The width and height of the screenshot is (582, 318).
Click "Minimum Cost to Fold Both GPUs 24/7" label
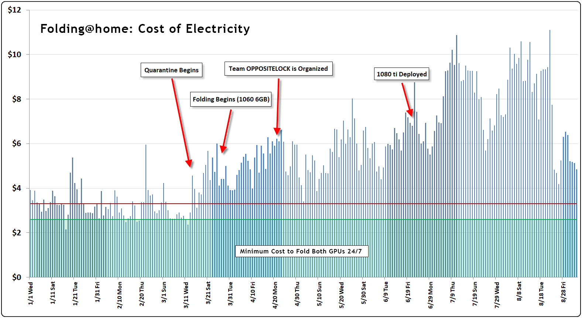[x=301, y=251]
